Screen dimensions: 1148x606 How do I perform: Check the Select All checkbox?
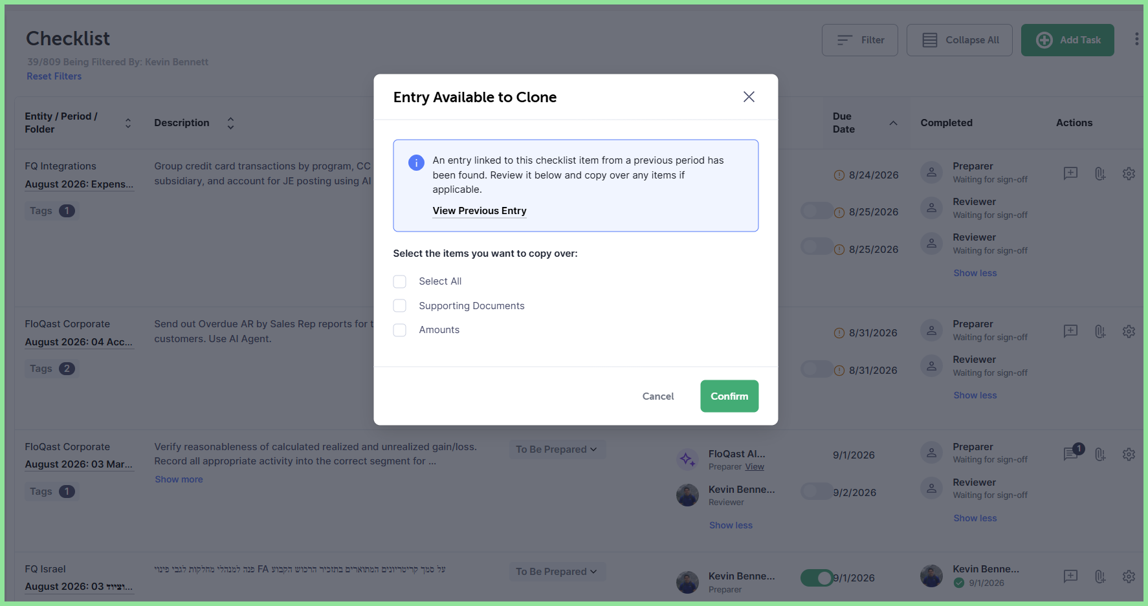[400, 281]
